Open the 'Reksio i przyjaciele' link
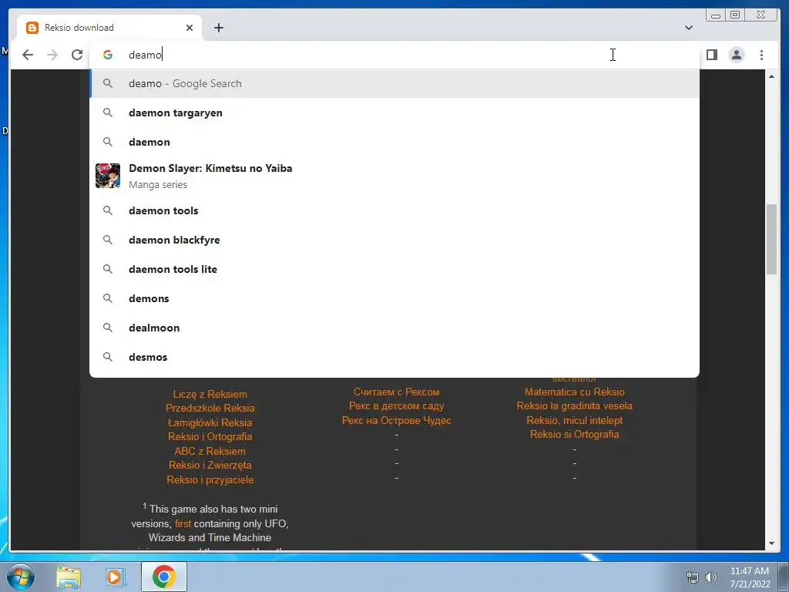The width and height of the screenshot is (789, 592). (210, 479)
